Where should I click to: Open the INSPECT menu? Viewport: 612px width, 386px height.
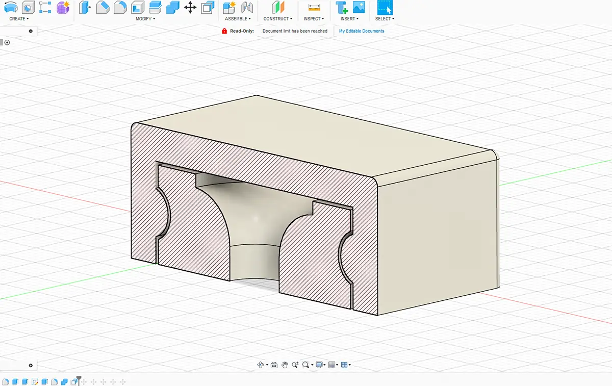(314, 19)
